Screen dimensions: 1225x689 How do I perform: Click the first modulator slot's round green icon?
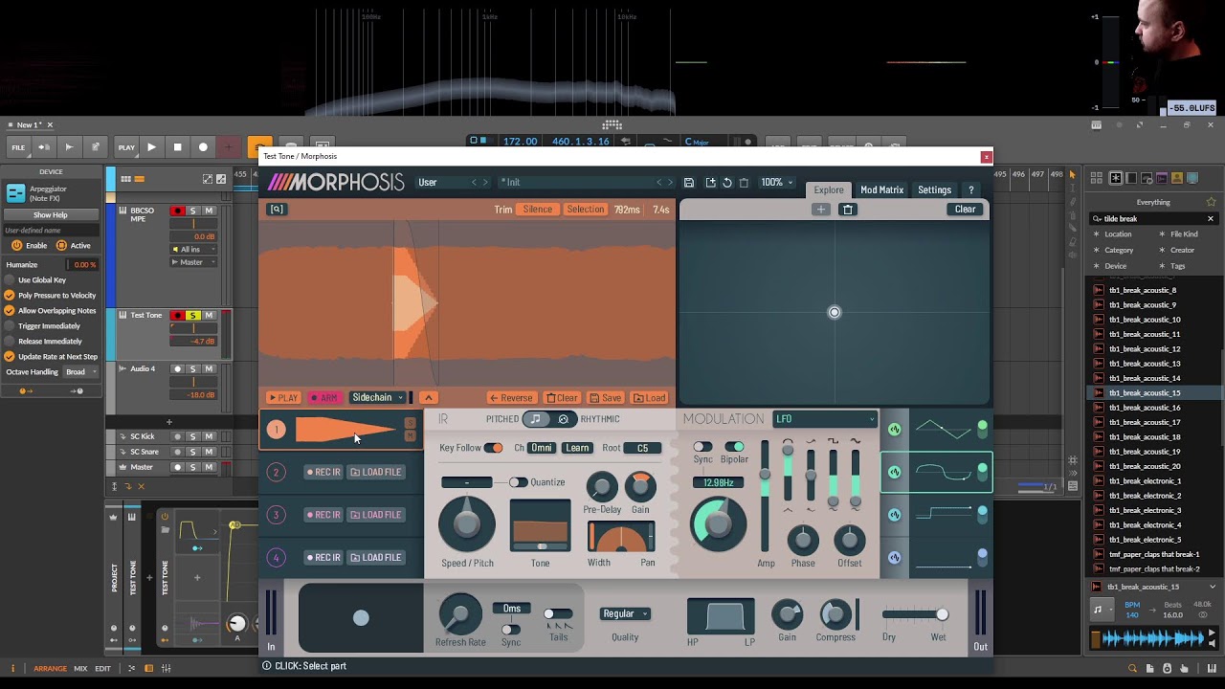895,430
